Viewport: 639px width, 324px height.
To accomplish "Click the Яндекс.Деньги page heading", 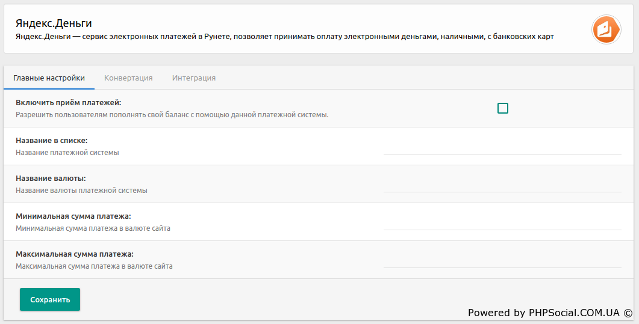I will [x=54, y=23].
